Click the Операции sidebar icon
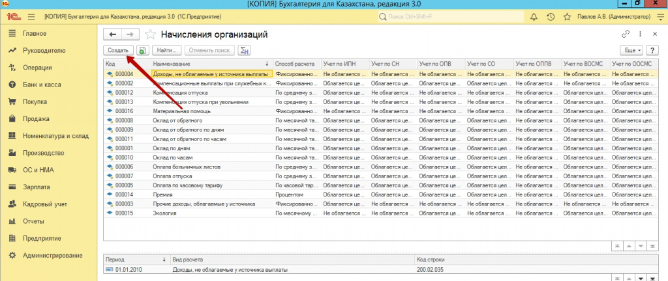The width and height of the screenshot is (668, 281). click(x=12, y=68)
